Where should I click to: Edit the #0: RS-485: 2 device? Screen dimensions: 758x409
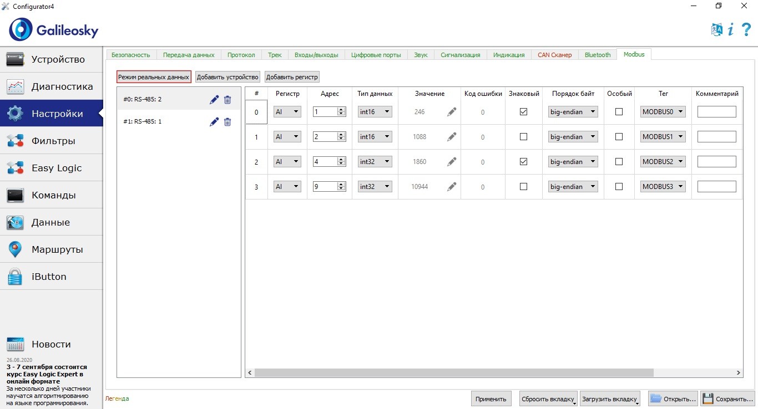tap(214, 100)
